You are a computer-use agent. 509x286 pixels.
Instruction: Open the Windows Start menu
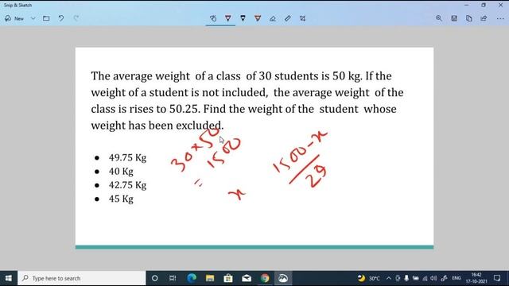point(9,278)
